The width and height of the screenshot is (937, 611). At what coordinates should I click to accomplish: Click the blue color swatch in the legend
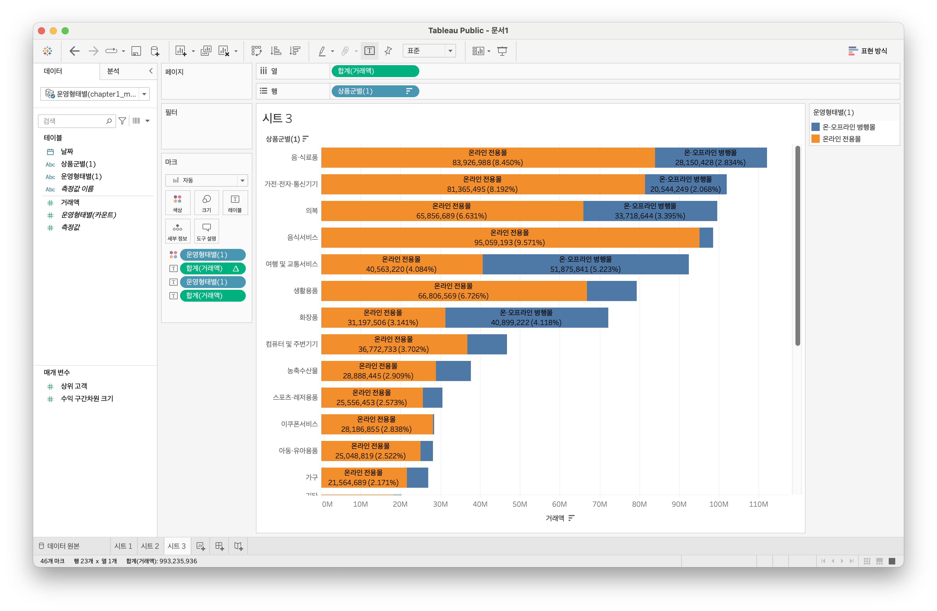pos(815,127)
